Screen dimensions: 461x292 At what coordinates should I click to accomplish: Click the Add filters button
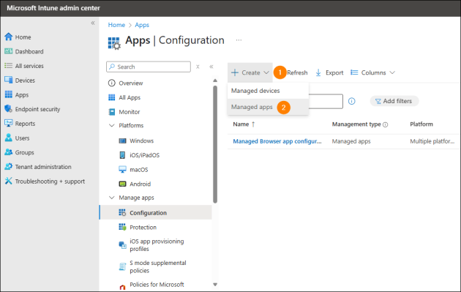pyautogui.click(x=394, y=101)
